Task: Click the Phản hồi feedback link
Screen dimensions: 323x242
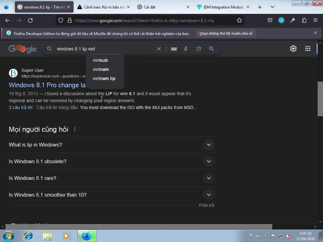Action: pos(207,205)
